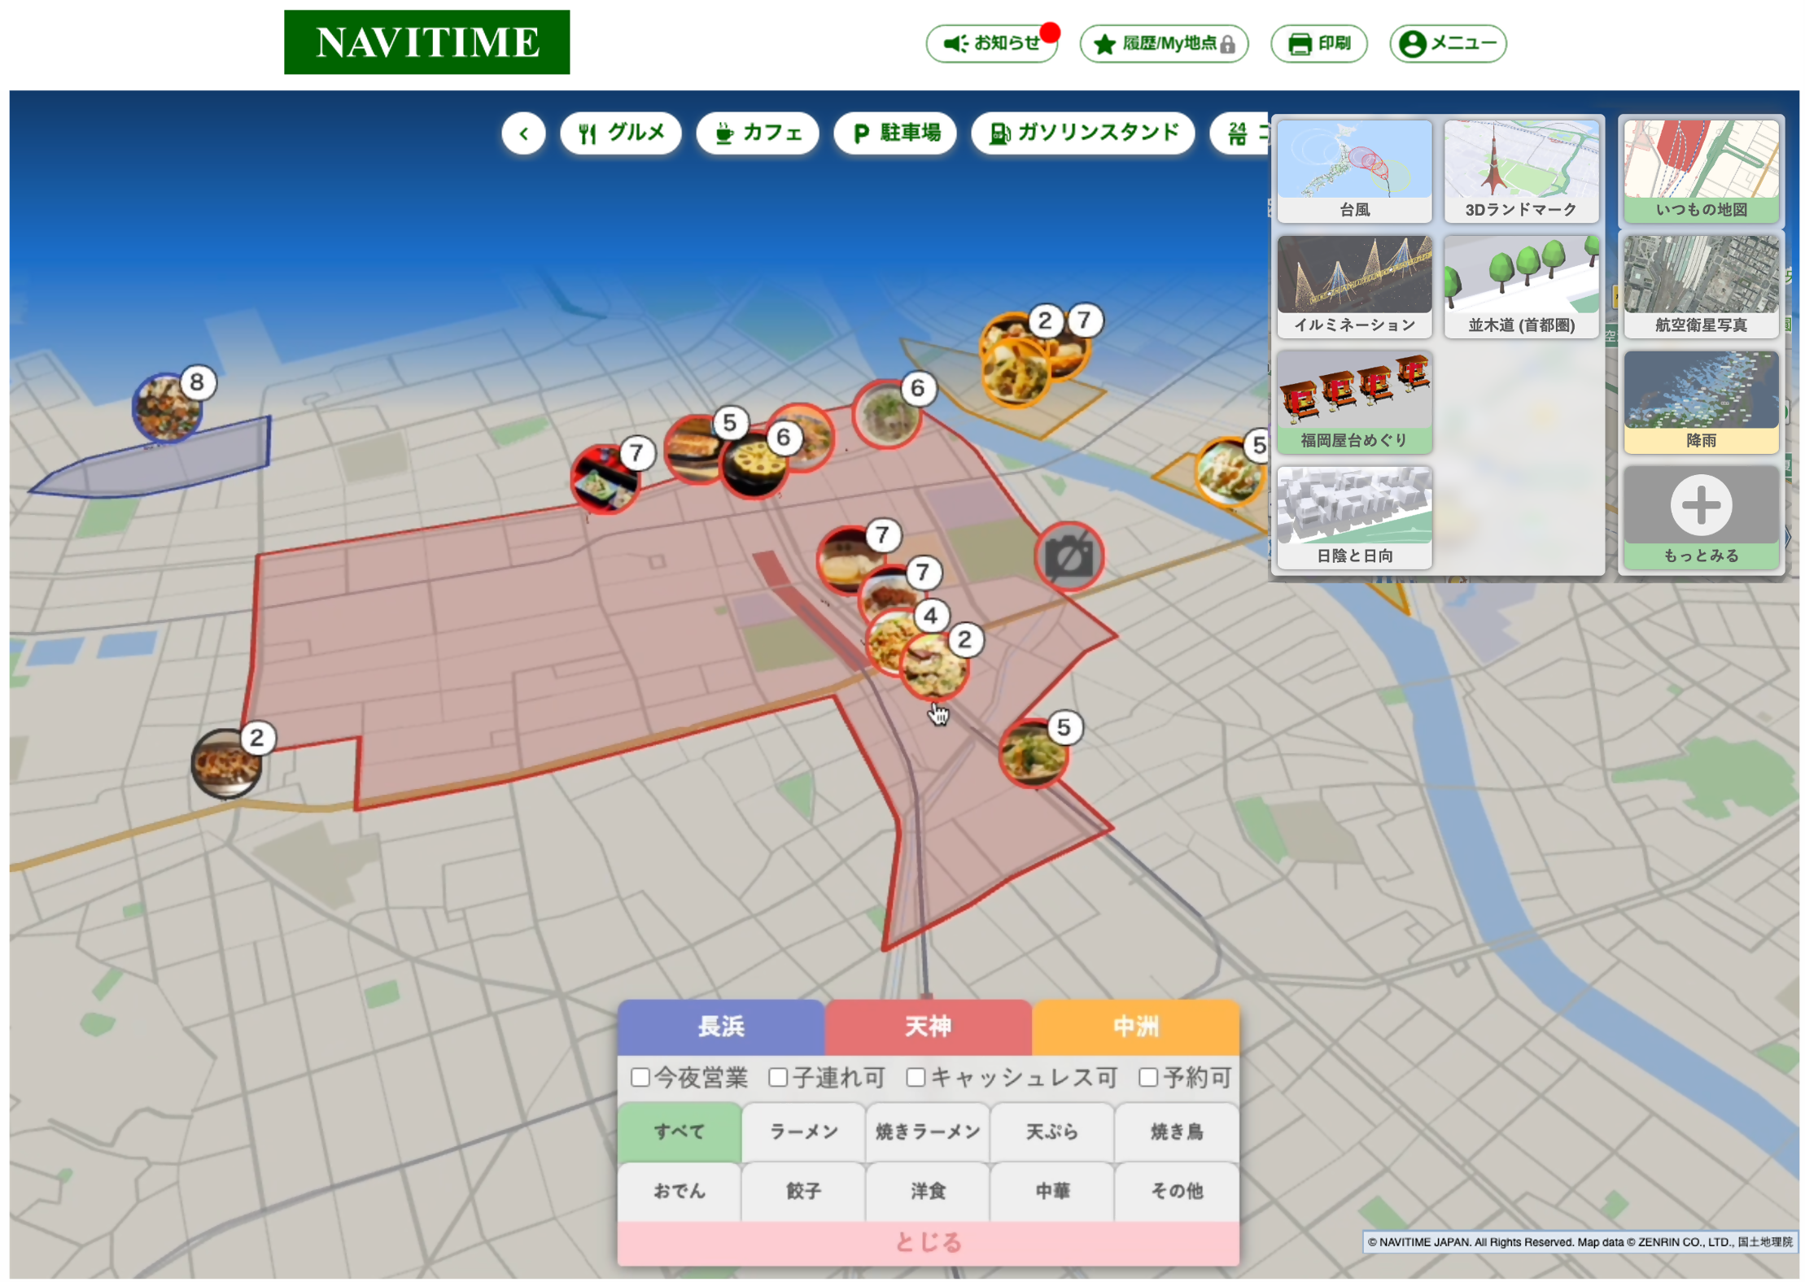Filter by 中華

(x=1052, y=1192)
